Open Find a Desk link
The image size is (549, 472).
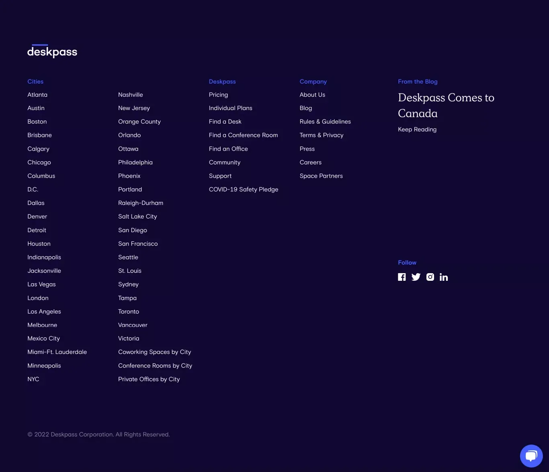click(225, 122)
